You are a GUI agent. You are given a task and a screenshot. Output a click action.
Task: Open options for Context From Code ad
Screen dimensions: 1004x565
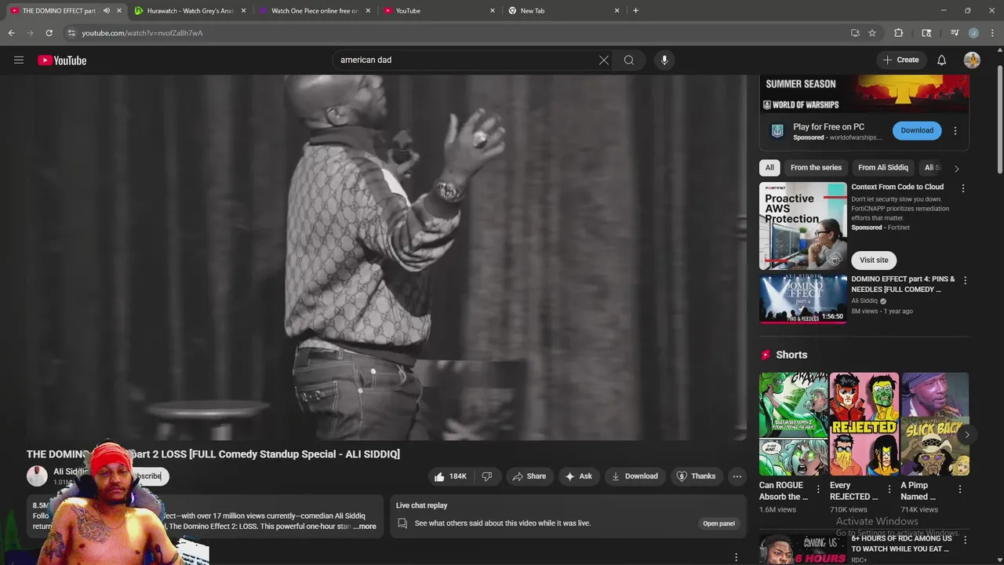point(963,188)
